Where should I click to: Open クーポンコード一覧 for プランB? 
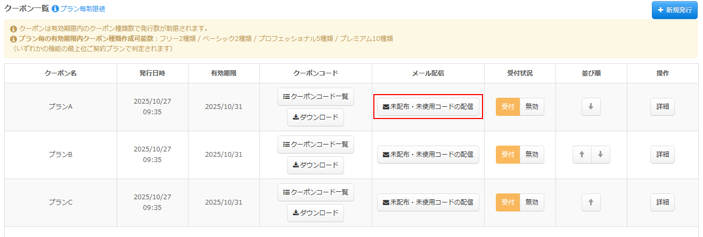click(315, 145)
